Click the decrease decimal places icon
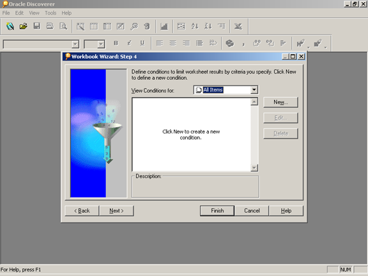This screenshot has width=368, height=276. 270,43
